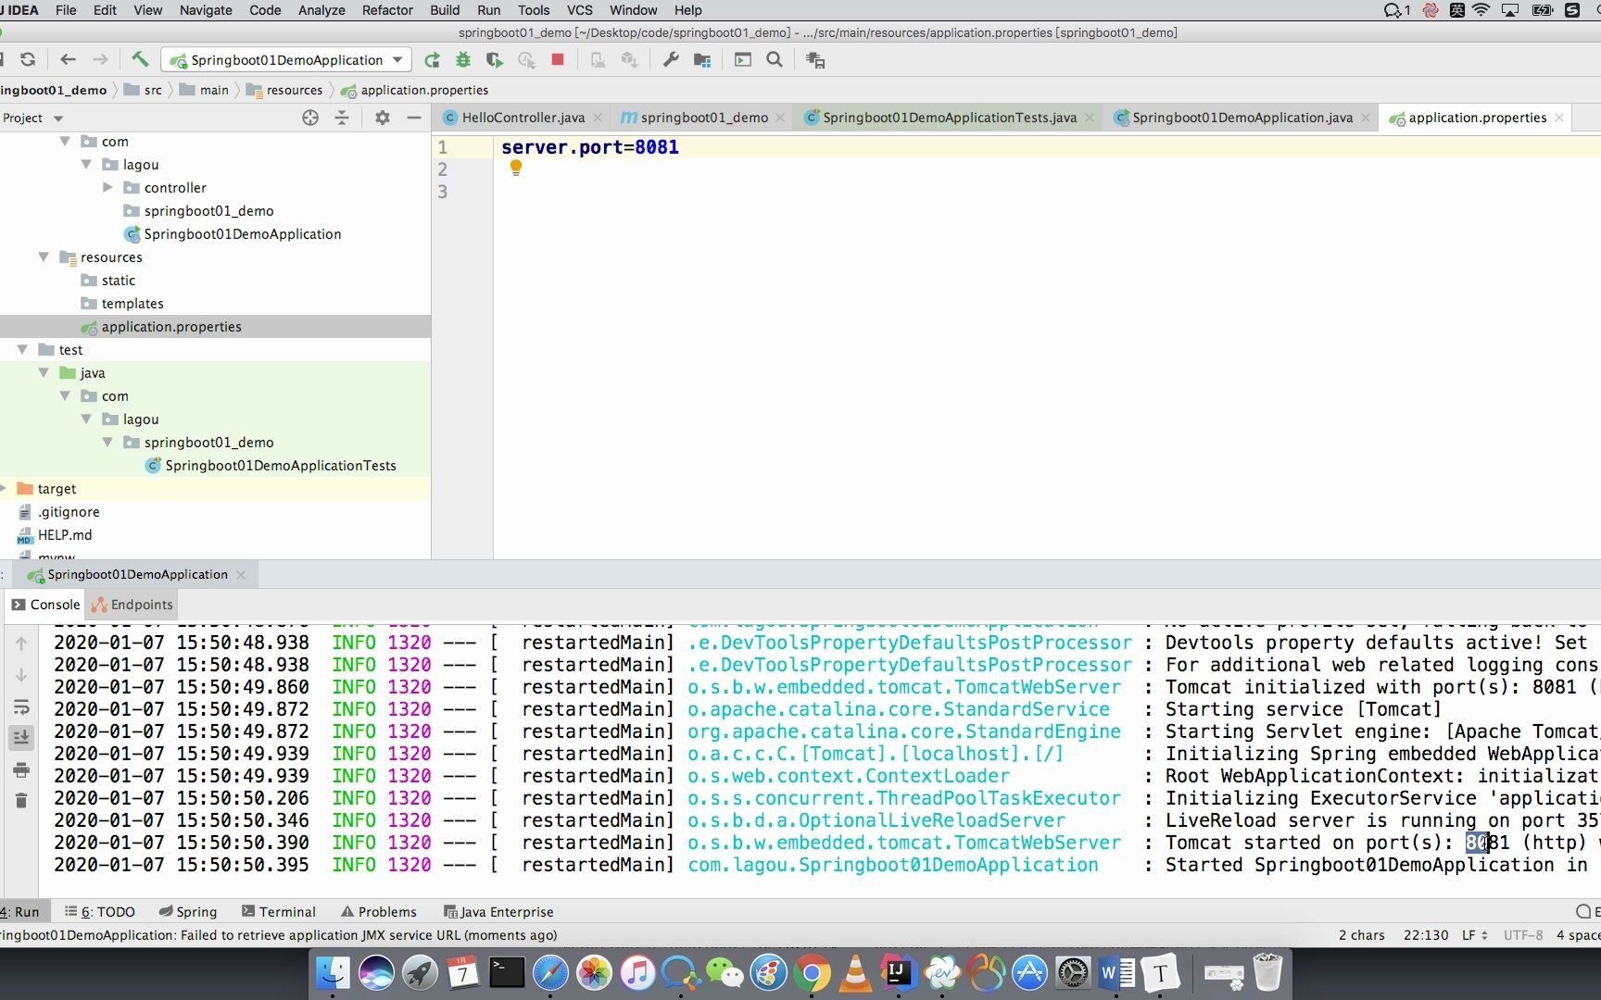Open Project panel gear options
Image resolution: width=1601 pixels, height=1000 pixels.
pyautogui.click(x=382, y=118)
